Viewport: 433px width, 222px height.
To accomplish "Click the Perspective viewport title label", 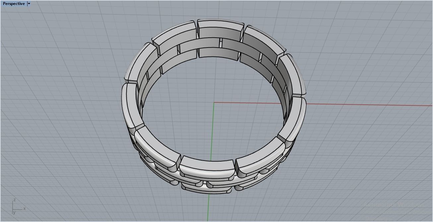I will pyautogui.click(x=14, y=4).
